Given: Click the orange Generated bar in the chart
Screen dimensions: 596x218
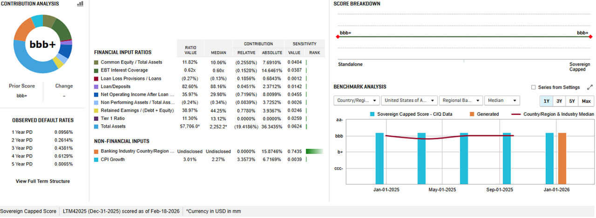Looking at the screenshot, I should coord(562,158).
